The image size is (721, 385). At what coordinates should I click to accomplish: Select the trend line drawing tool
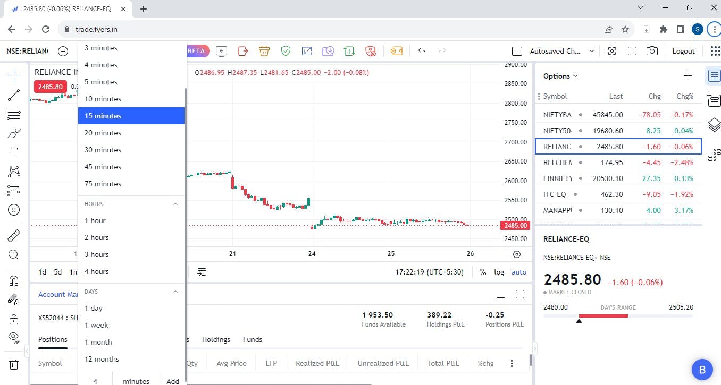[x=14, y=95]
